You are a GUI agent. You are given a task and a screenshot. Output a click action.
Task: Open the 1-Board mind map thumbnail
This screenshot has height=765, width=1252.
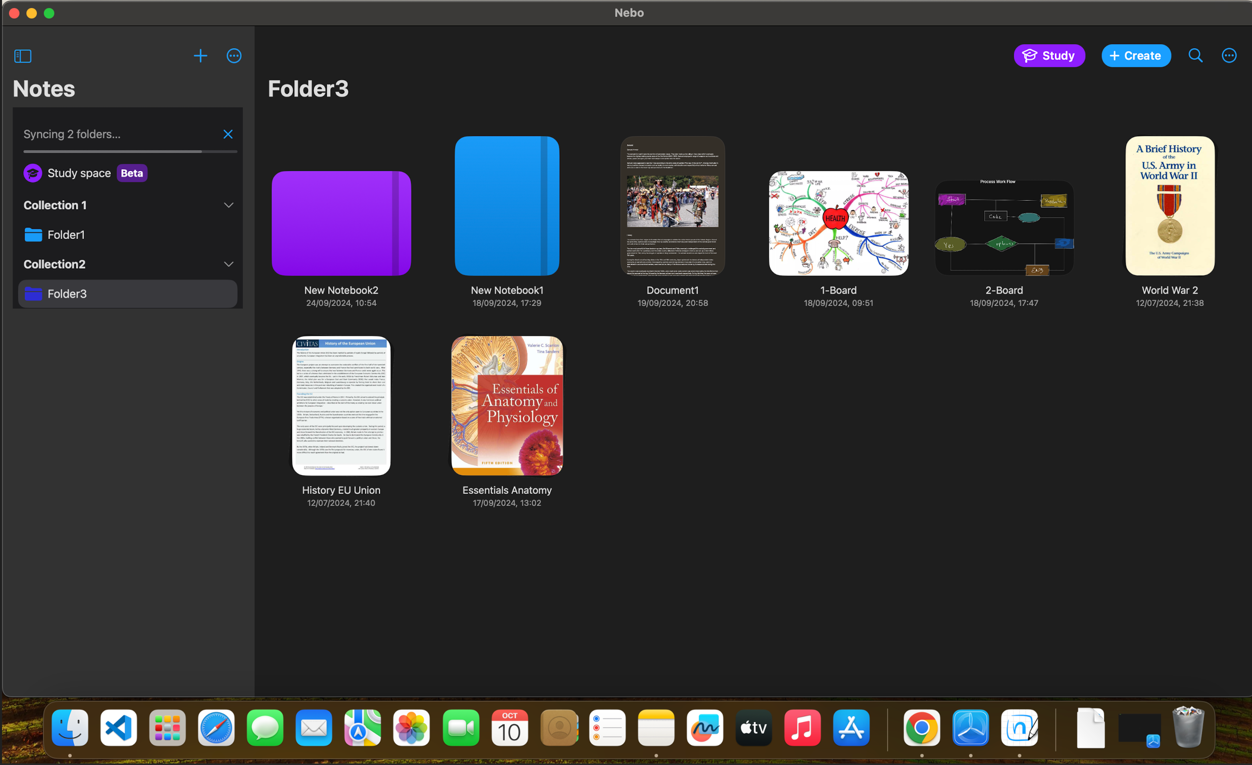[838, 223]
